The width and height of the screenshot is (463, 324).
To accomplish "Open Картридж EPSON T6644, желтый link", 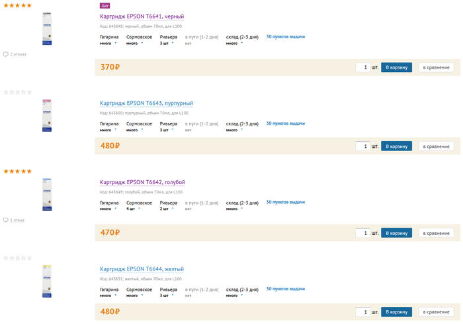I will (x=142, y=269).
